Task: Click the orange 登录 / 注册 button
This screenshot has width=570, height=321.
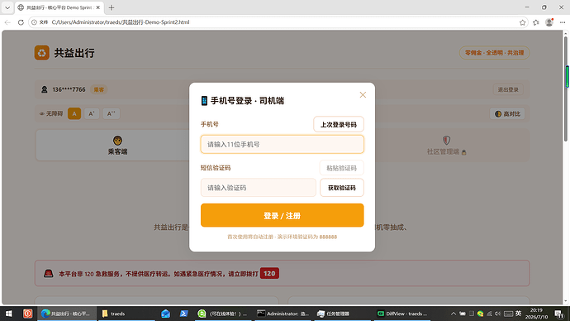Action: [282, 215]
